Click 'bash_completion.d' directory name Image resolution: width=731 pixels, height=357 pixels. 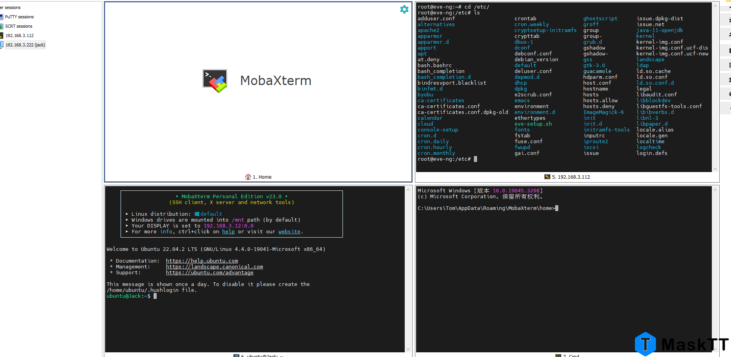click(444, 77)
